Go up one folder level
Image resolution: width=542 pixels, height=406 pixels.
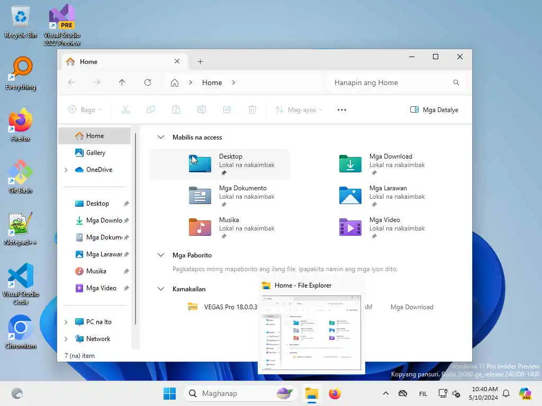coord(122,82)
